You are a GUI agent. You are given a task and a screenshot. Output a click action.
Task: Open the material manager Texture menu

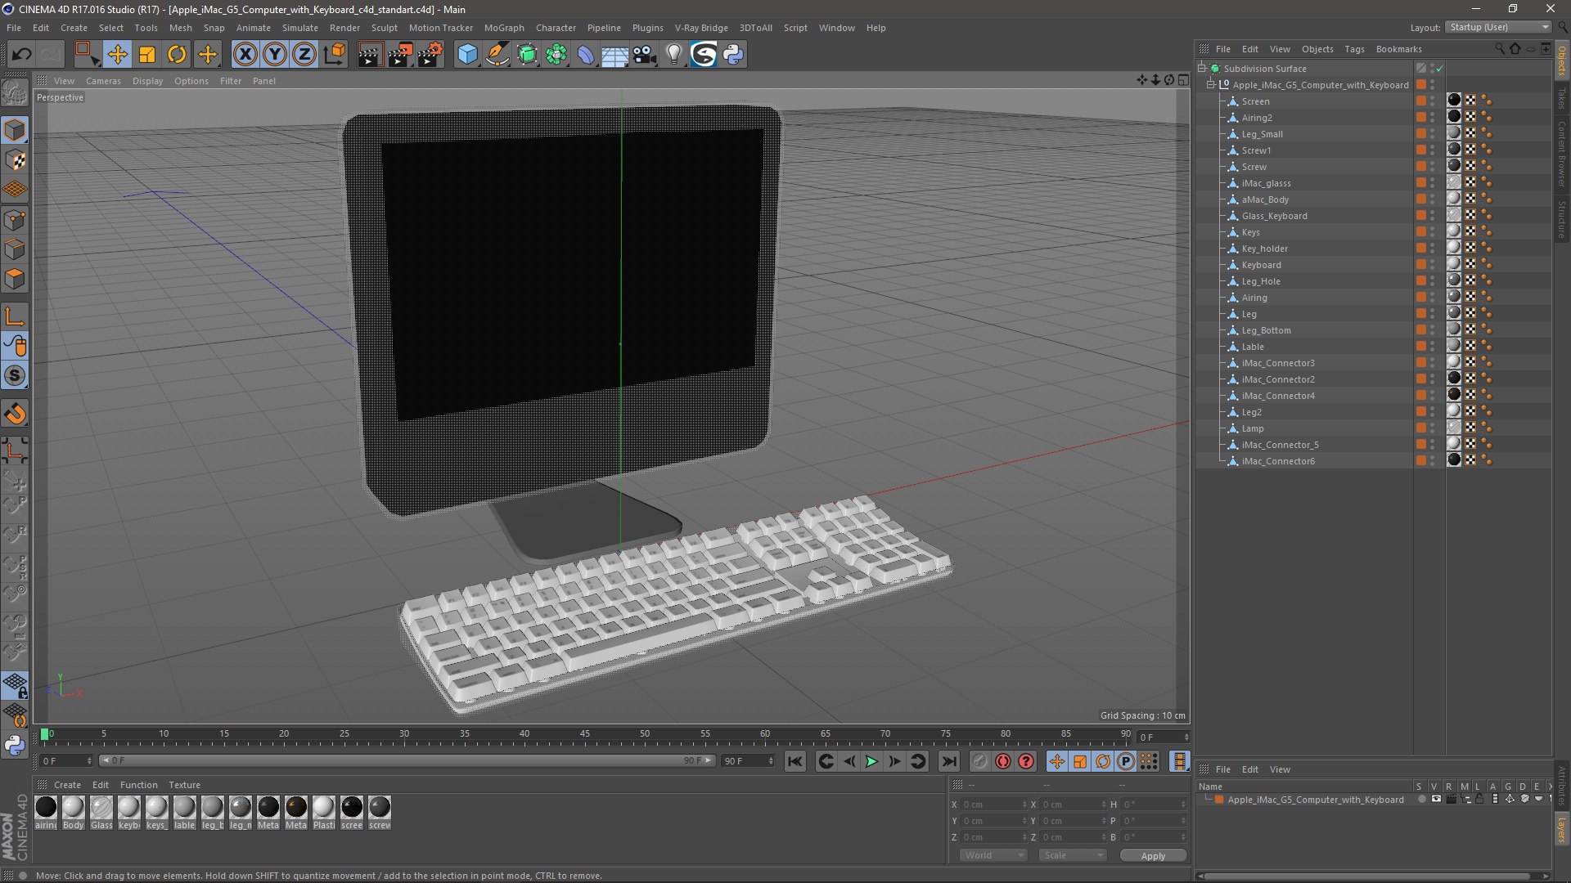[184, 785]
